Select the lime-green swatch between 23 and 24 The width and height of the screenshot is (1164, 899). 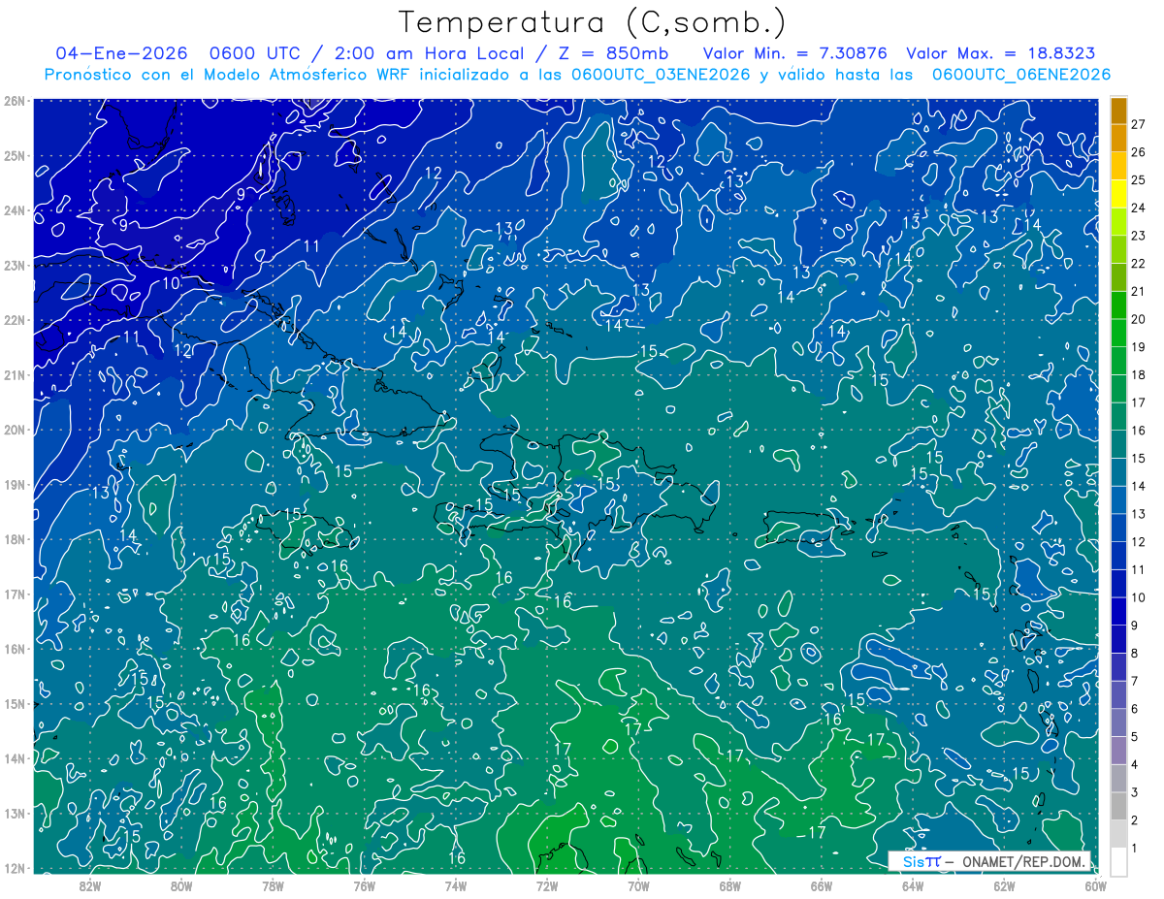(x=1118, y=221)
